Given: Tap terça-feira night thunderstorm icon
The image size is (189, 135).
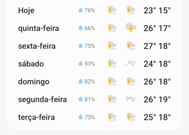Looking at the screenshot, I should click(131, 117).
